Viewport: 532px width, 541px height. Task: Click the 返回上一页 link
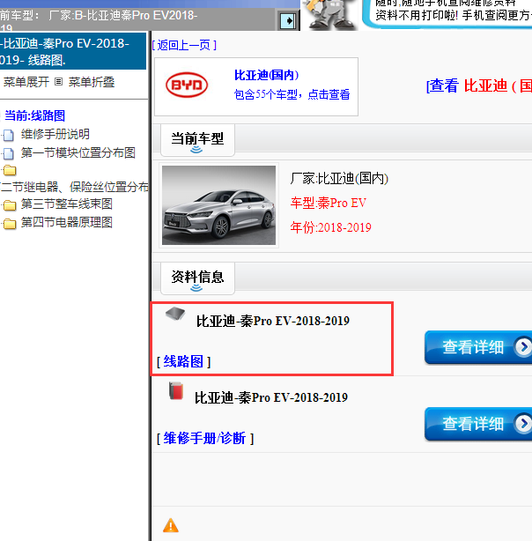pyautogui.click(x=184, y=45)
